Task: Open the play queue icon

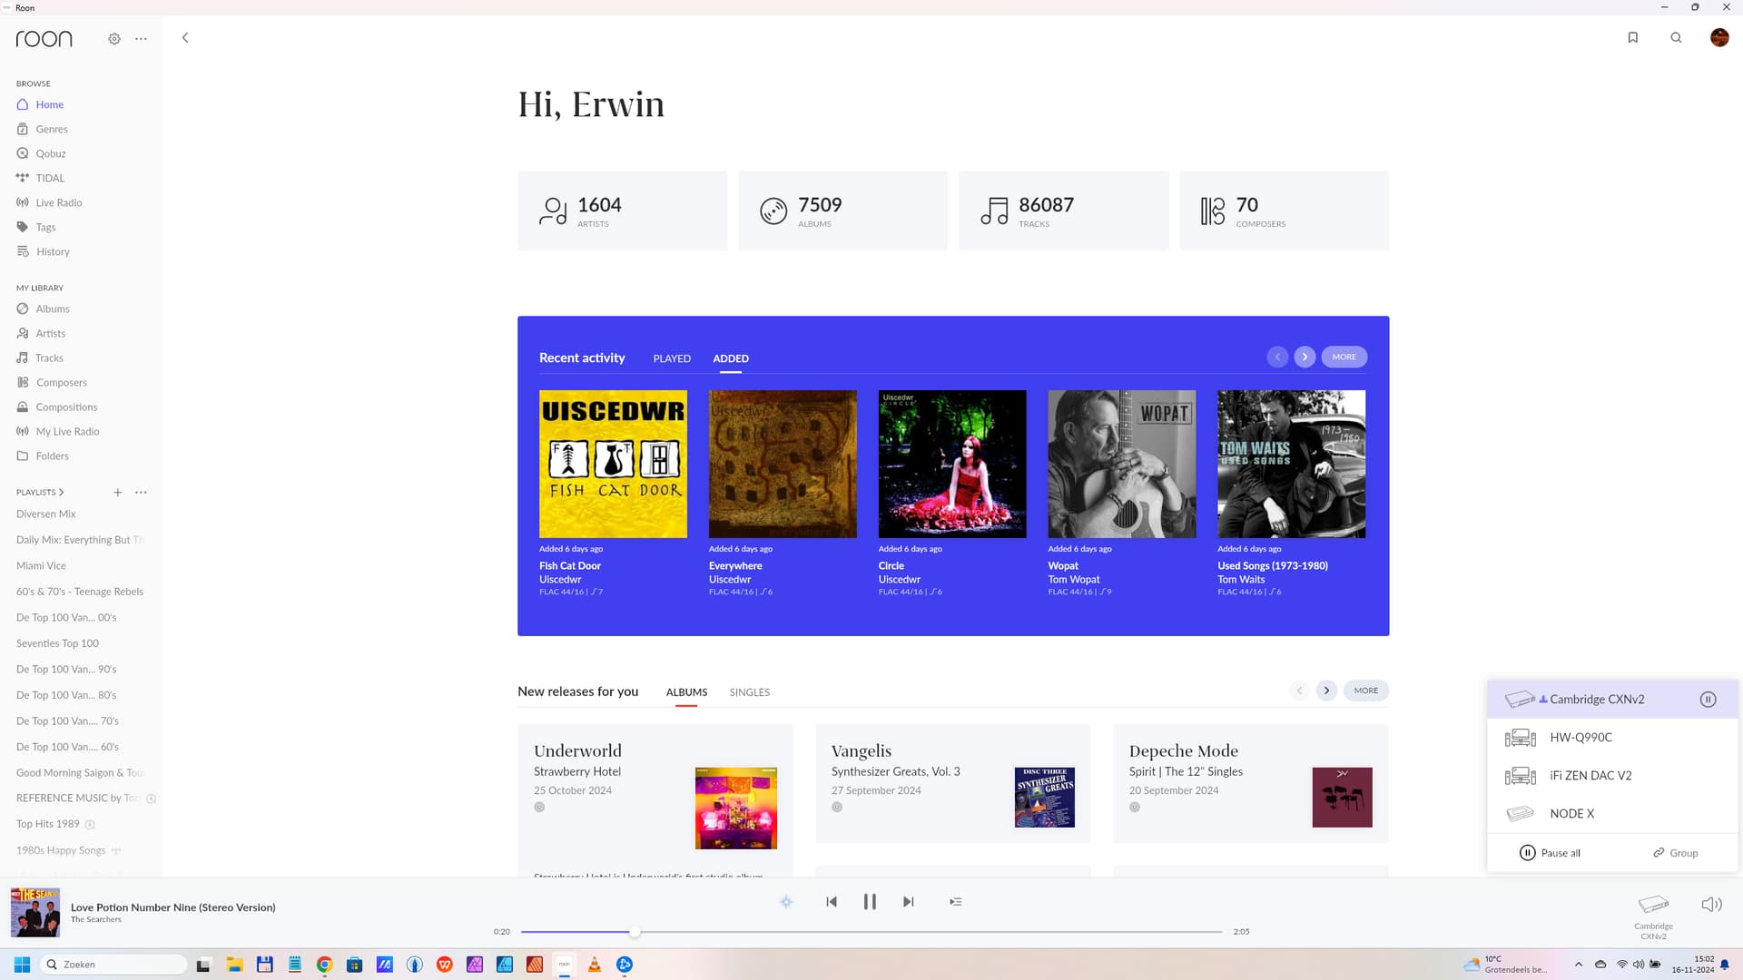Action: [x=955, y=902]
